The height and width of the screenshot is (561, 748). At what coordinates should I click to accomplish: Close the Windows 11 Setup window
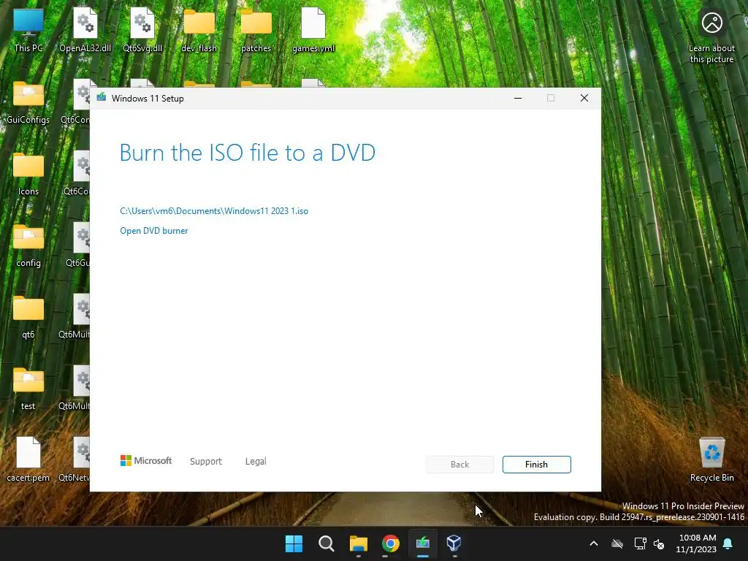(584, 99)
